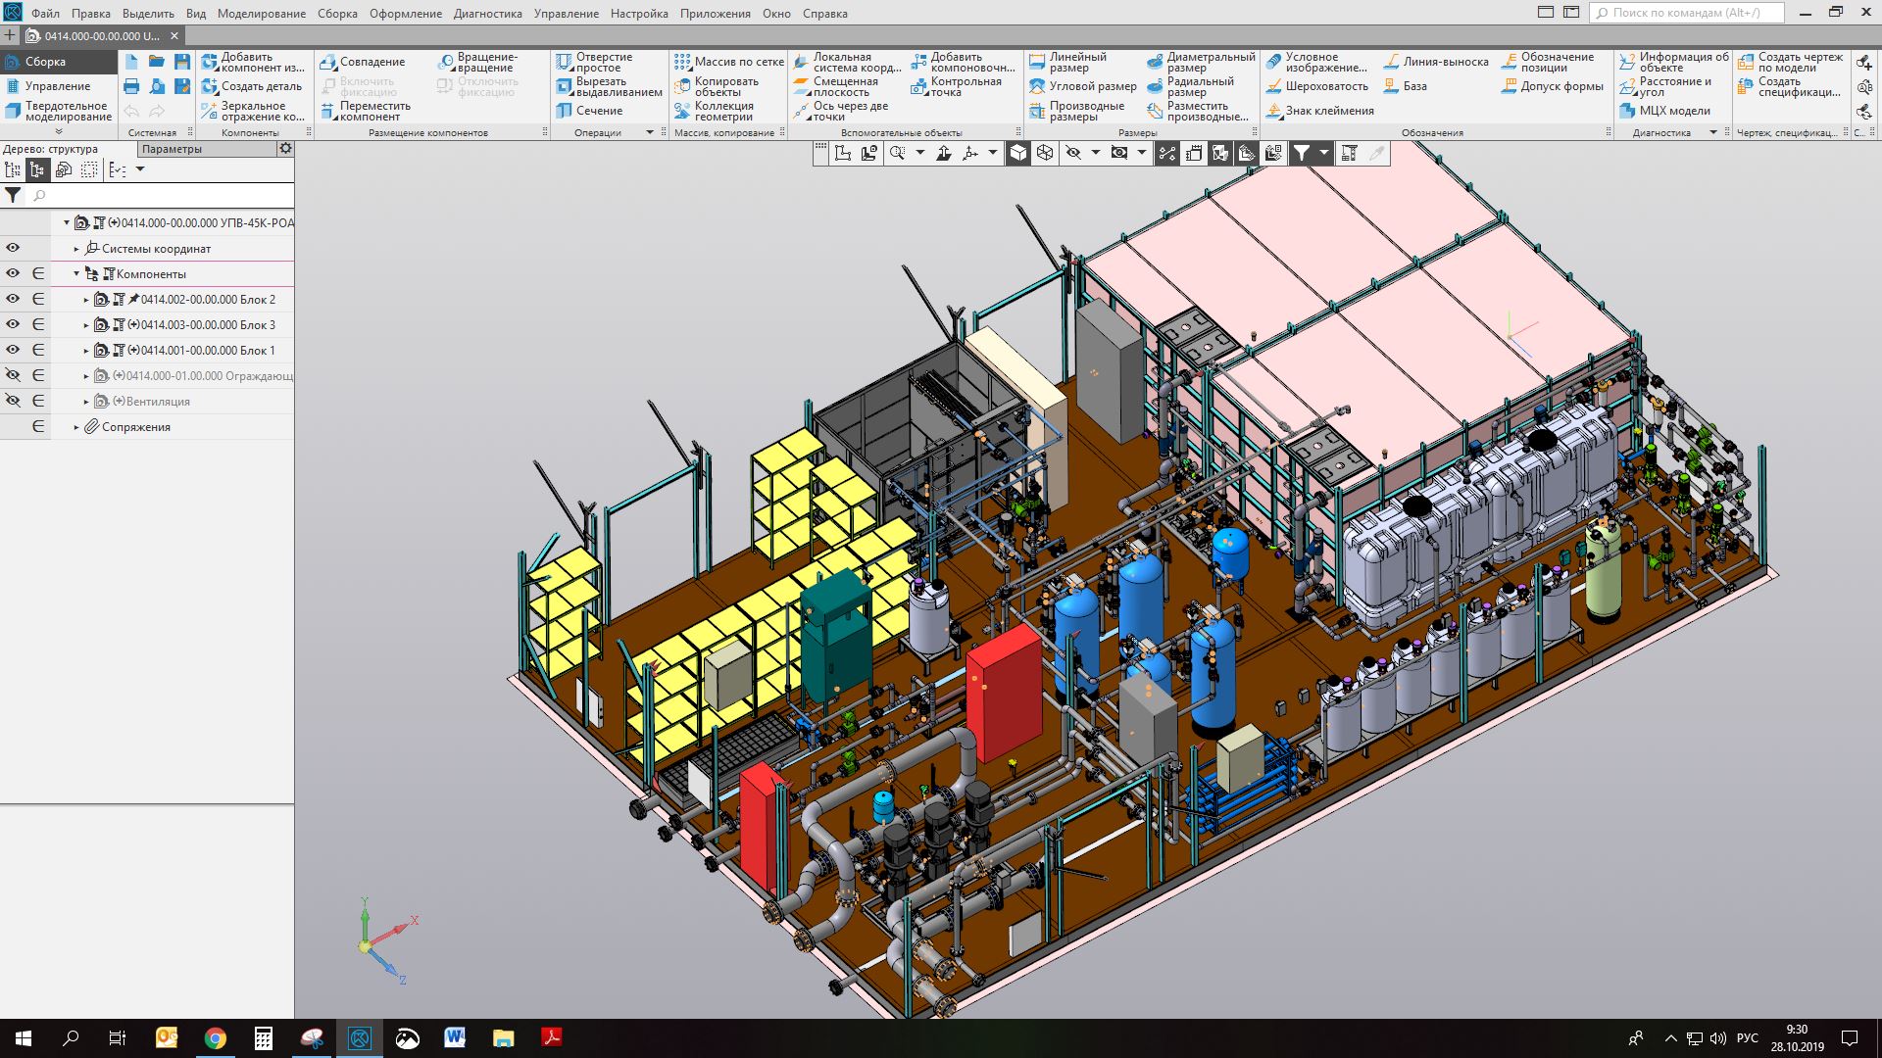1882x1058 pixels.
Task: Click the save file icon
Action: (x=181, y=62)
